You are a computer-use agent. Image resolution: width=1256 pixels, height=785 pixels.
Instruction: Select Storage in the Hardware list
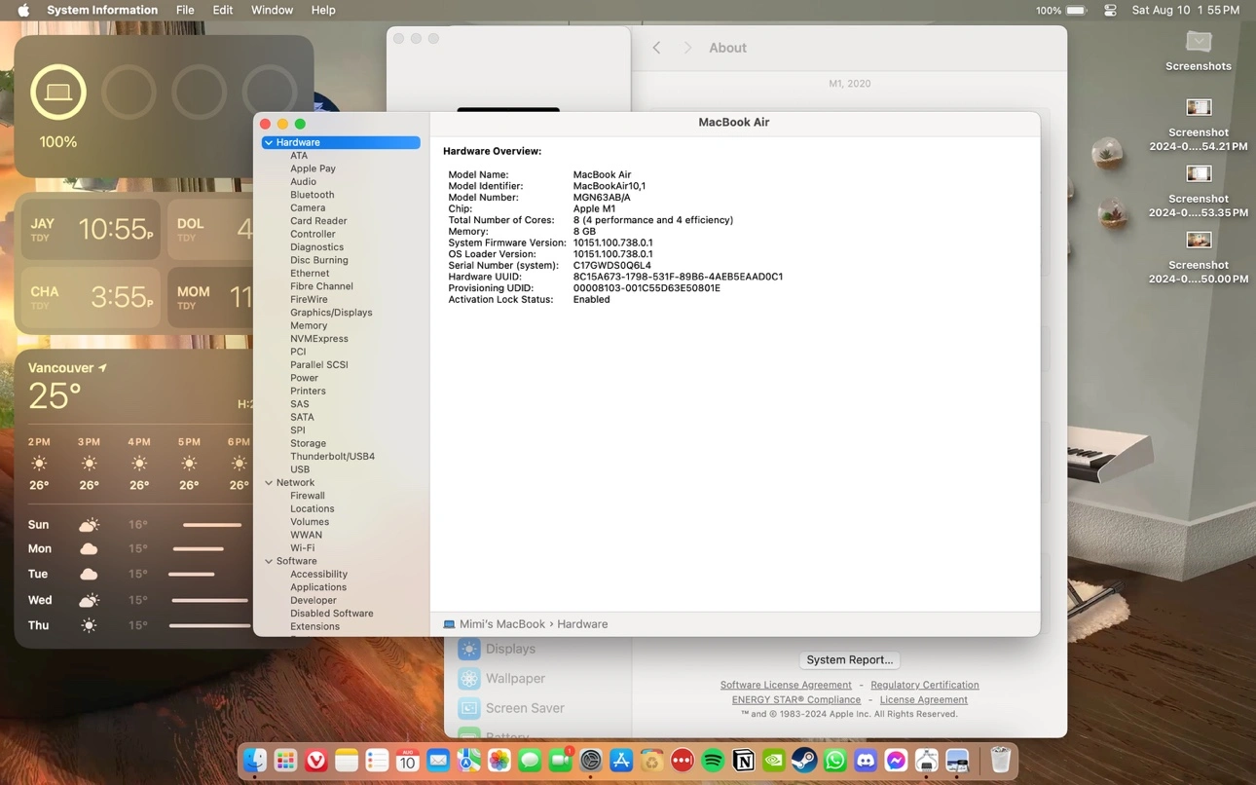click(x=308, y=444)
